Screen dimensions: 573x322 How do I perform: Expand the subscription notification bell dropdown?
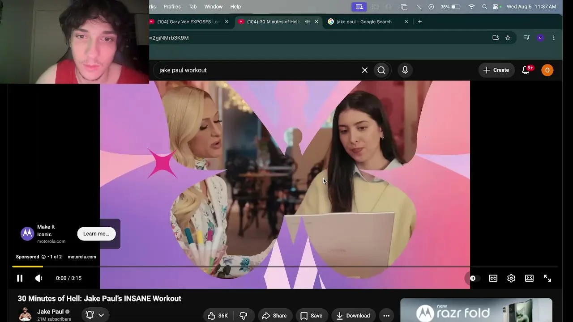click(x=95, y=315)
